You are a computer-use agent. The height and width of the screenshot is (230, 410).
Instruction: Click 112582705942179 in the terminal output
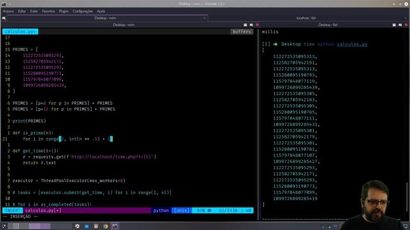pos(294,137)
